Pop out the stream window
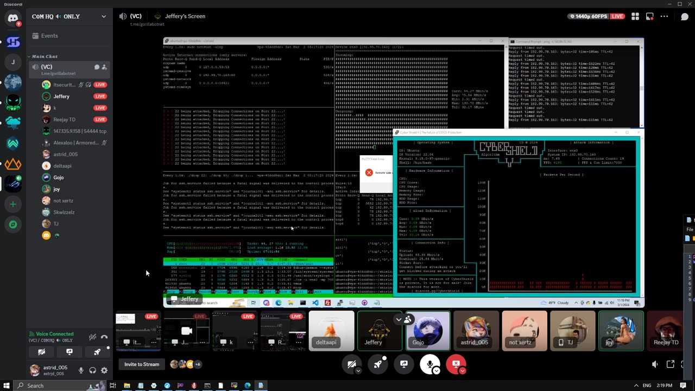695x391 pixels. click(x=671, y=364)
